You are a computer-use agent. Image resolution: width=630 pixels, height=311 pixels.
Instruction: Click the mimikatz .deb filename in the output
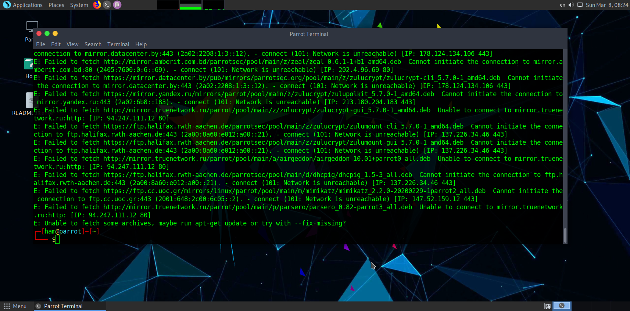click(412, 191)
